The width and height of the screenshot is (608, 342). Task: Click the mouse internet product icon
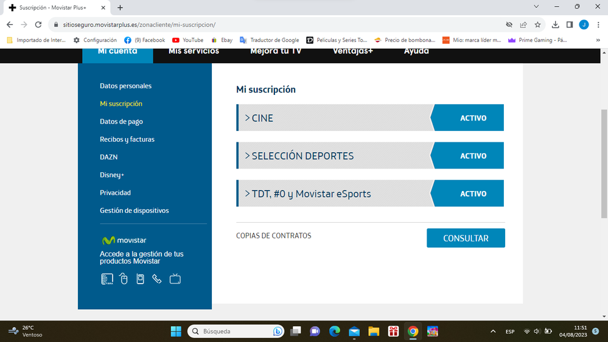click(124, 279)
